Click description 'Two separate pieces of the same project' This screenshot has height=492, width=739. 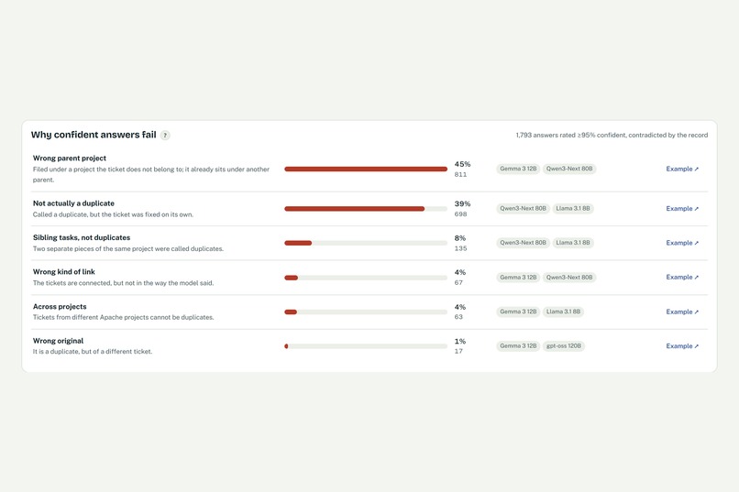click(x=128, y=249)
